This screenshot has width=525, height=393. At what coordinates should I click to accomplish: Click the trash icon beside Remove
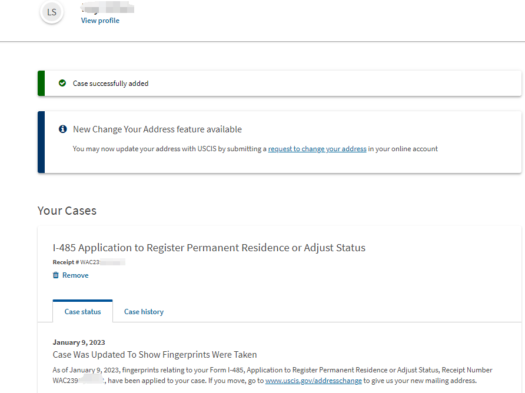[56, 275]
